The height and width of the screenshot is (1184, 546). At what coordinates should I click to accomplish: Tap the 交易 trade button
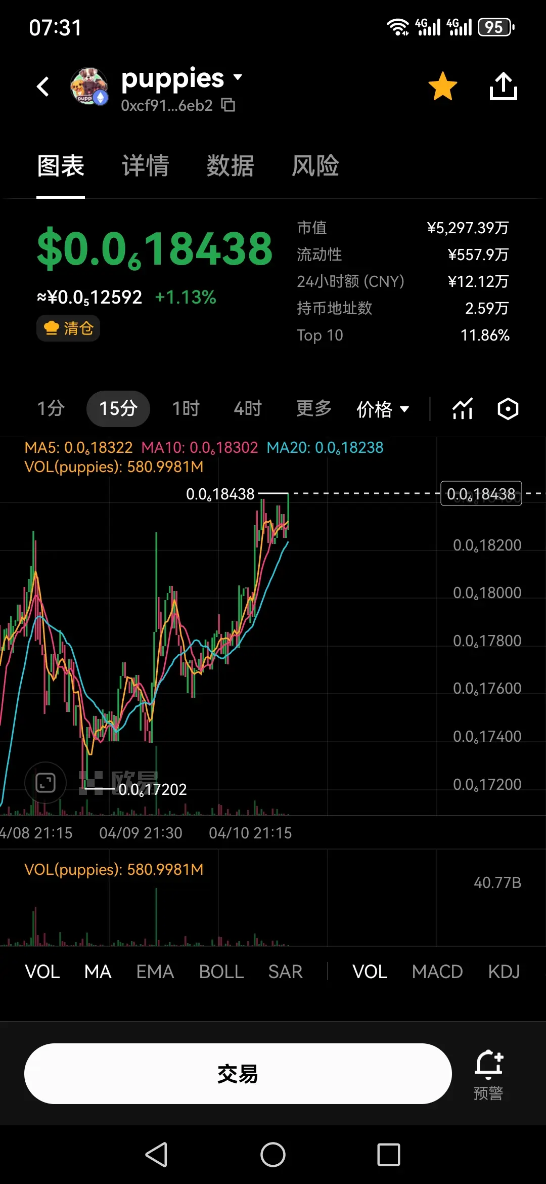click(x=238, y=1074)
